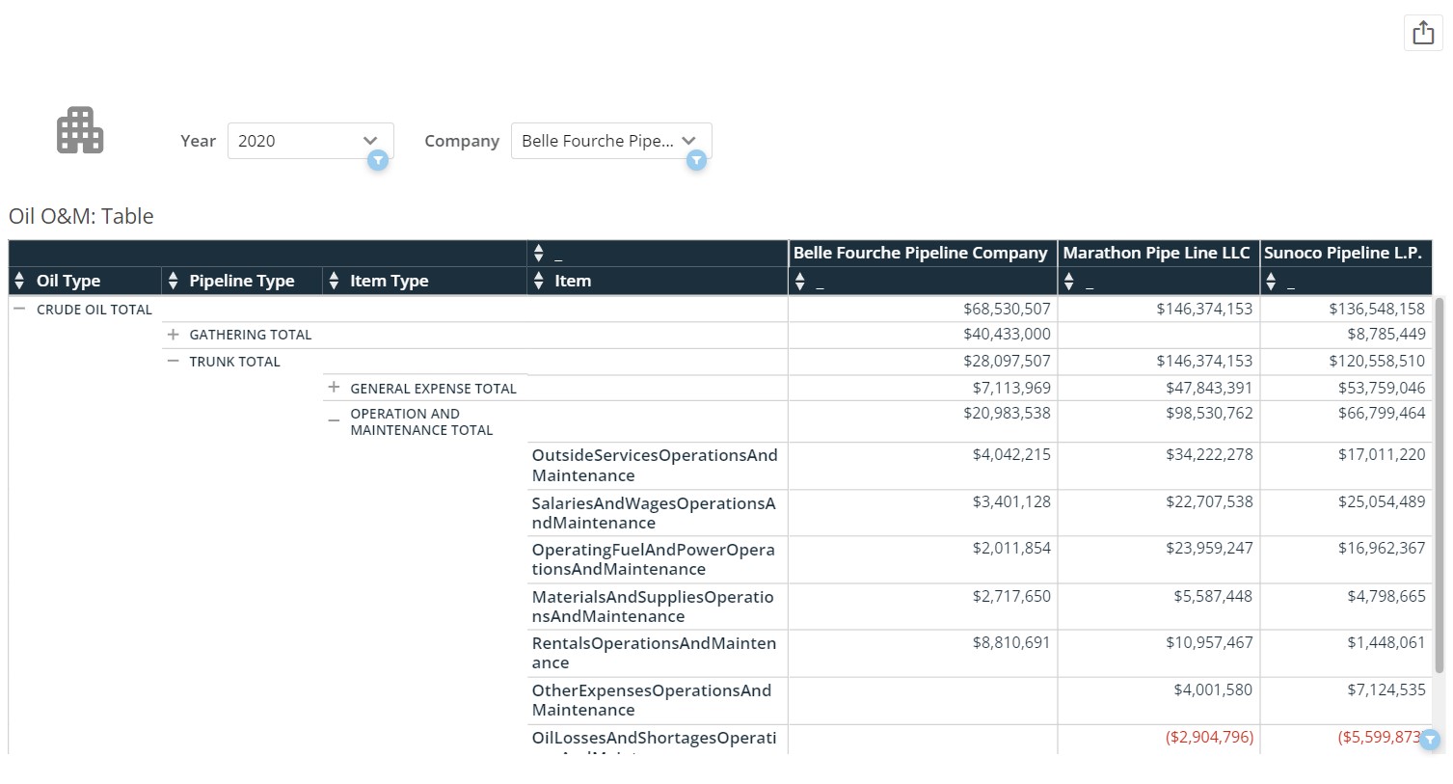Open the Year 2020 dropdown
Viewport: 1453px width, 784px height.
click(310, 141)
